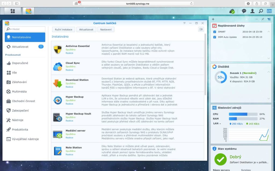Image resolution: width=275 pixels, height=171 pixels.
Task: Click the Hyper Backup package icon
Action: pos(58,100)
